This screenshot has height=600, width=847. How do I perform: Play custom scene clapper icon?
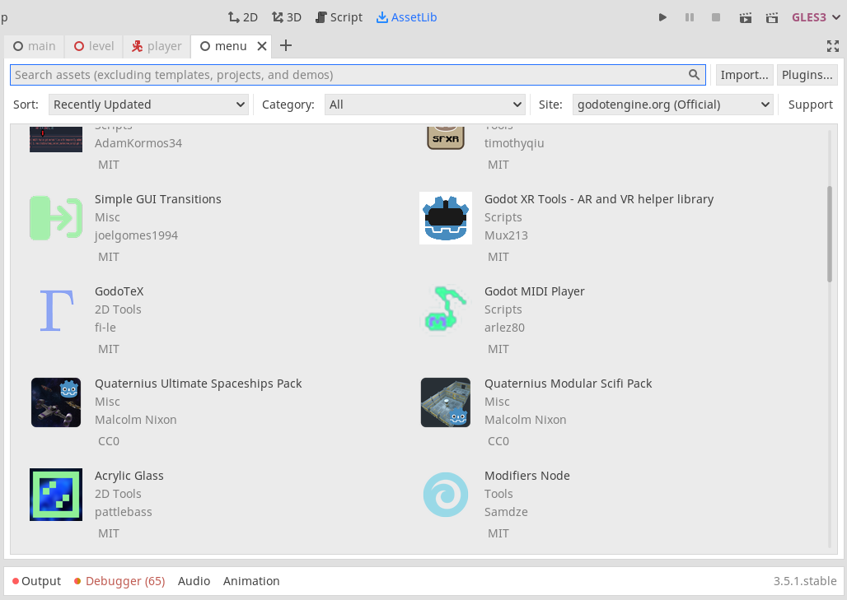772,18
